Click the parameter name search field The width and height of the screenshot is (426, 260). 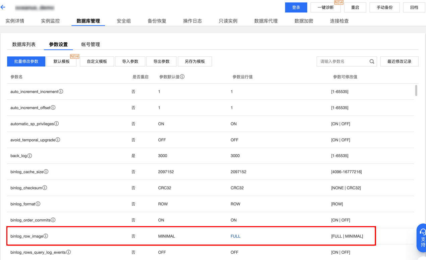tap(342, 61)
